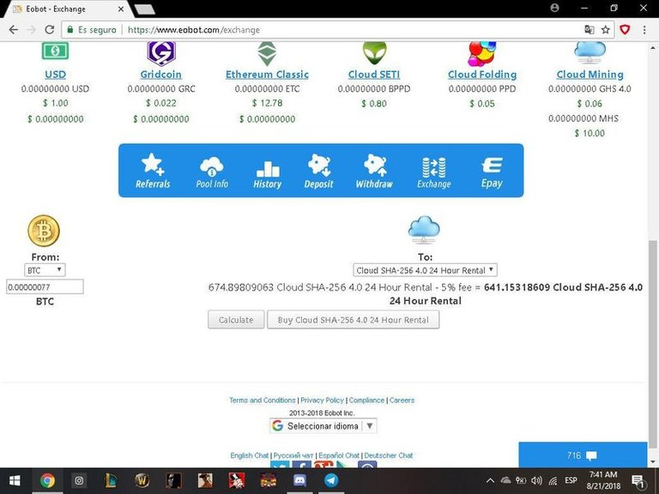659x494 pixels.
Task: Open the Deutscher Chat link
Action: point(389,455)
